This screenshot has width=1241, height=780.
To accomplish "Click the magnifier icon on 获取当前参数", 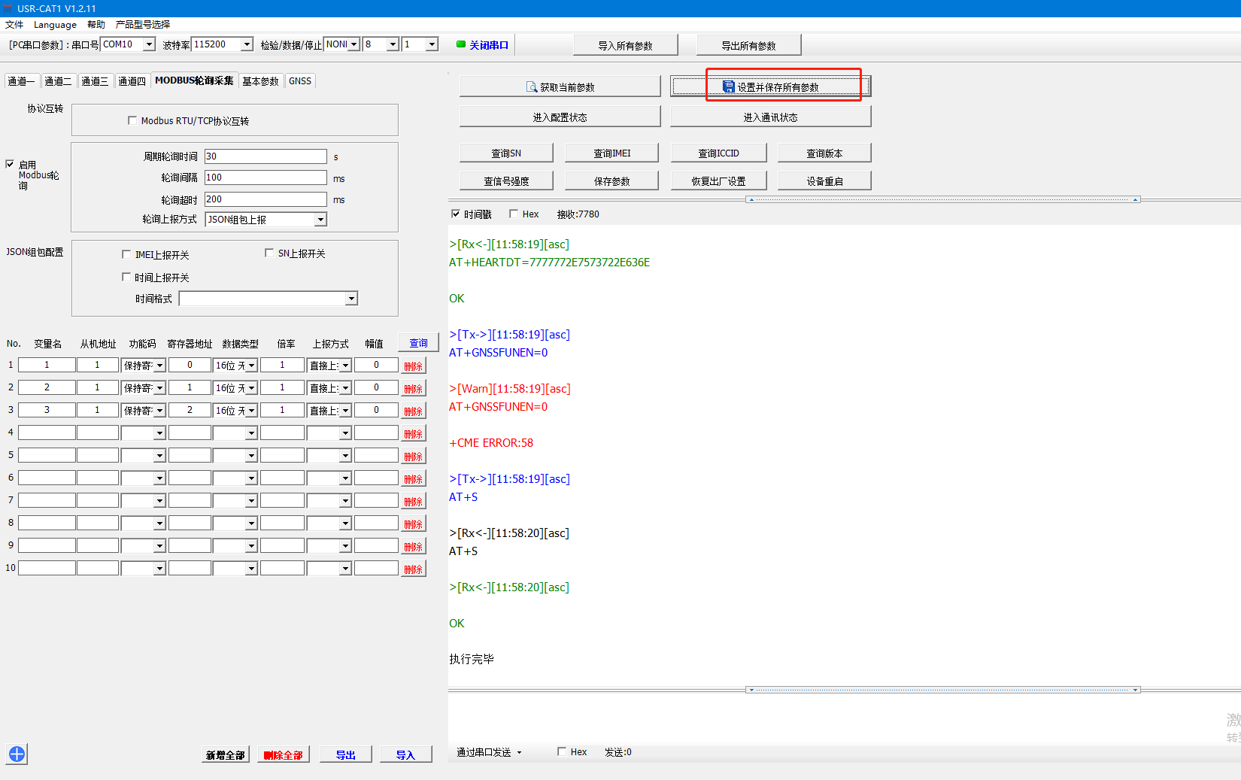I will (531, 87).
